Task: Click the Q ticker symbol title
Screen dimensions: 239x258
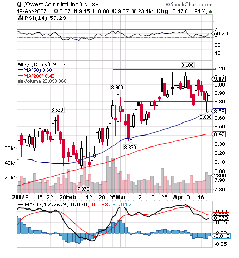Action: coord(19,4)
